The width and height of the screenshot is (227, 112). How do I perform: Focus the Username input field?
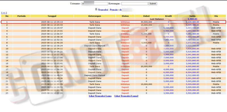95,4
